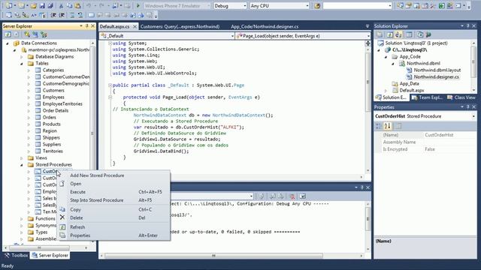This screenshot has width=481, height=270.
Task: Open Property Pages icon in Properties panel
Action: (398, 126)
